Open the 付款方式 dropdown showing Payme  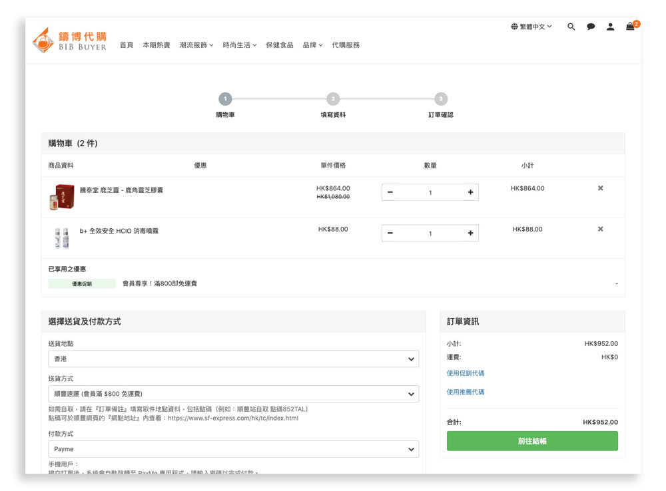[234, 449]
